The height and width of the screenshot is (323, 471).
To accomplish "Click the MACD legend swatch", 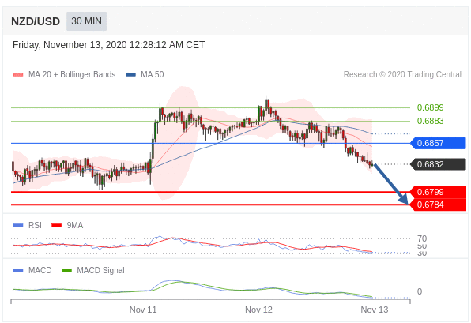I will coord(18,270).
